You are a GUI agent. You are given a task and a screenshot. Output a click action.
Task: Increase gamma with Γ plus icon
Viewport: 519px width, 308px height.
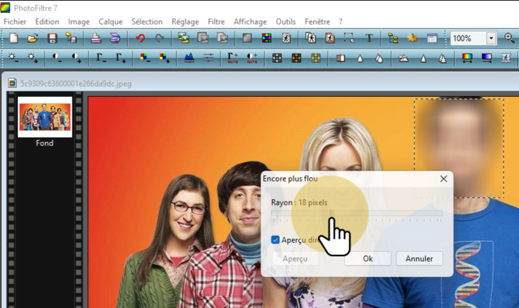(120, 58)
